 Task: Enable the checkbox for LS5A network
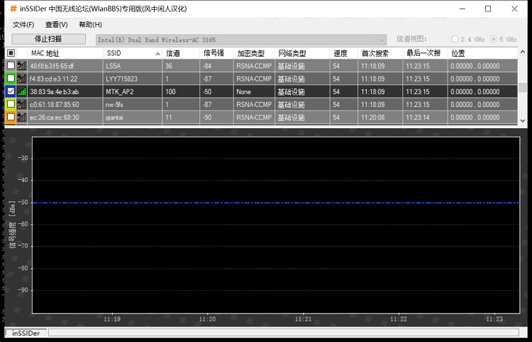(x=11, y=66)
